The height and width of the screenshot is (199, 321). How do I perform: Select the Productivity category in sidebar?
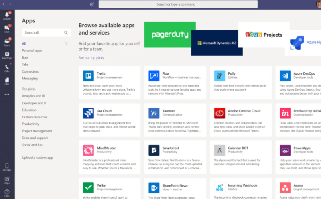pyautogui.click(x=30, y=124)
